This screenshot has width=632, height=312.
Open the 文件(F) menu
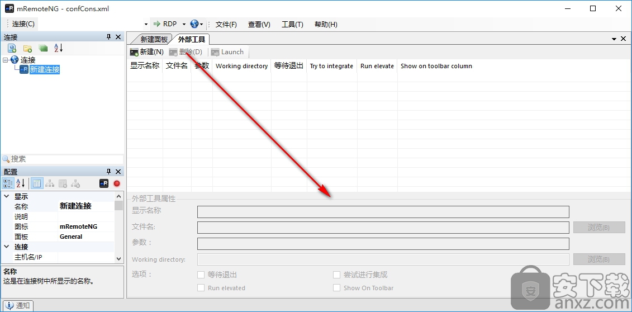point(226,24)
